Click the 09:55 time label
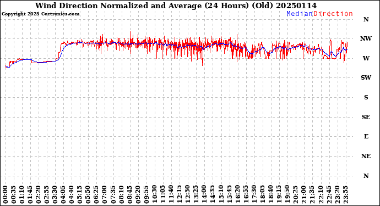 146,194
